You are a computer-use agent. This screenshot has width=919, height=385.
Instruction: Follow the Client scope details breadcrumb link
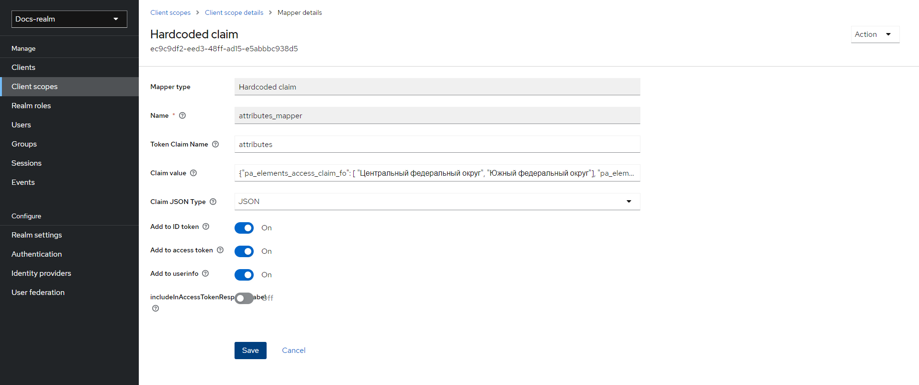(234, 12)
